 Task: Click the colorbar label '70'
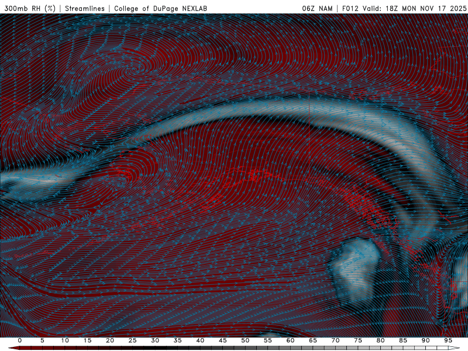(335, 340)
